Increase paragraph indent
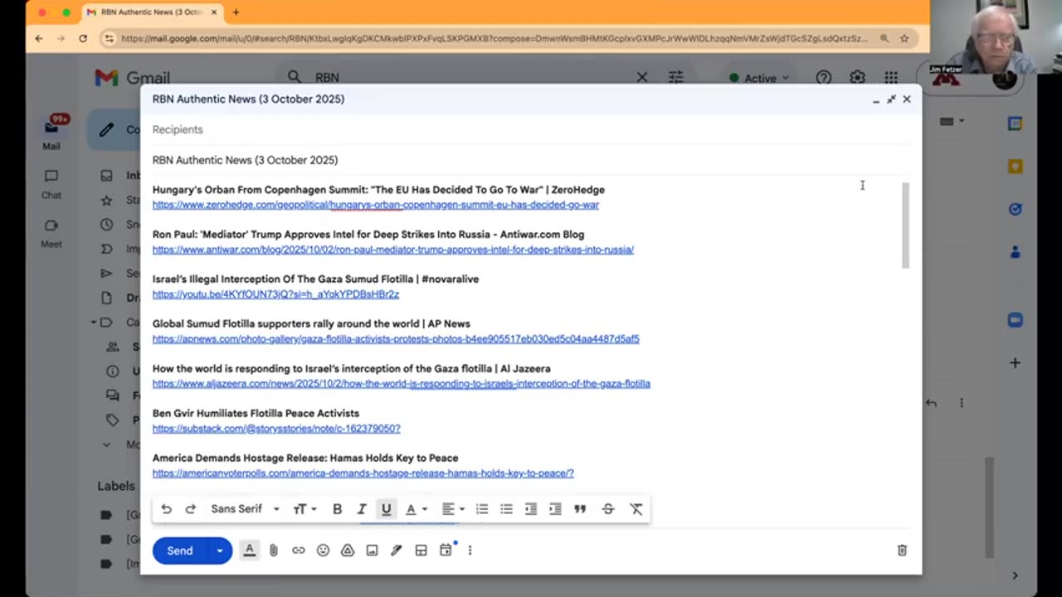This screenshot has height=597, width=1062. tap(555, 509)
